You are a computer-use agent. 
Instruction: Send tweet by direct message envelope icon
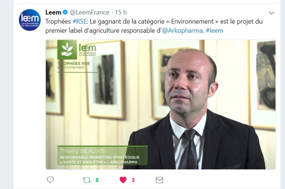[159, 180]
